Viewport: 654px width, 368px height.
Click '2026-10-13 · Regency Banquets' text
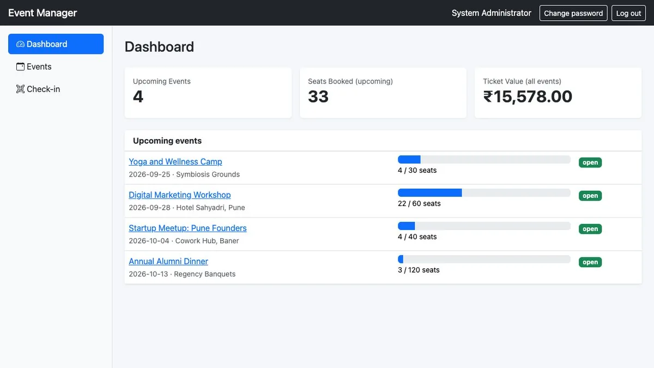tap(182, 274)
